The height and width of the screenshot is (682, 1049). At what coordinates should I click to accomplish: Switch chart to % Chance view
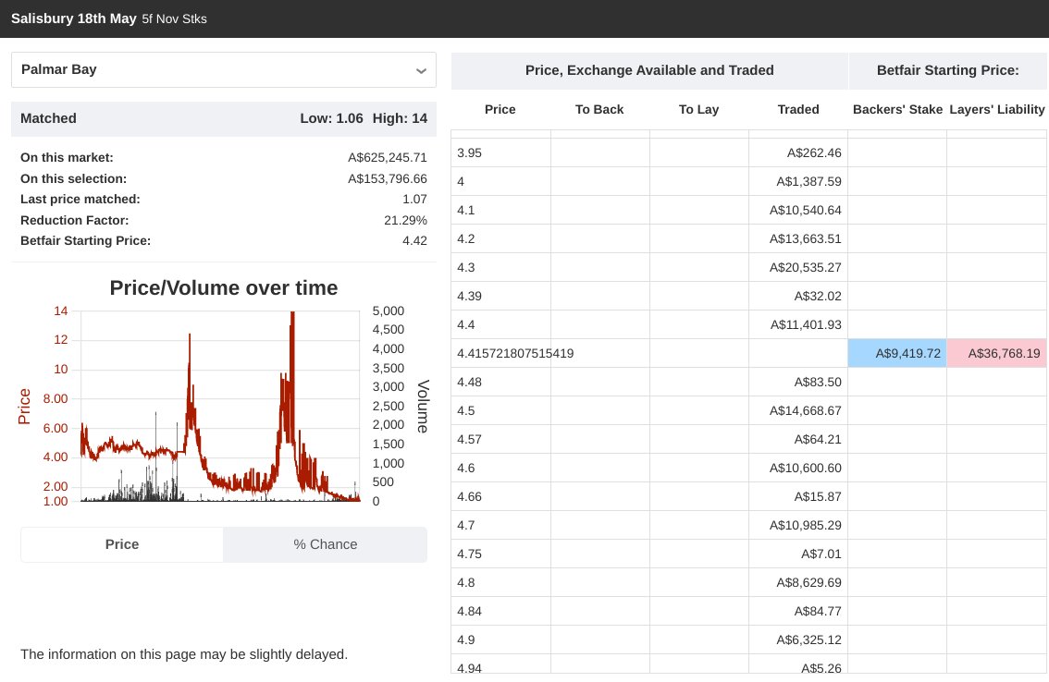pyautogui.click(x=325, y=544)
